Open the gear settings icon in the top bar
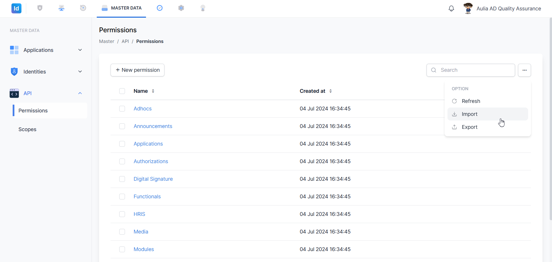The height and width of the screenshot is (262, 552). (181, 8)
